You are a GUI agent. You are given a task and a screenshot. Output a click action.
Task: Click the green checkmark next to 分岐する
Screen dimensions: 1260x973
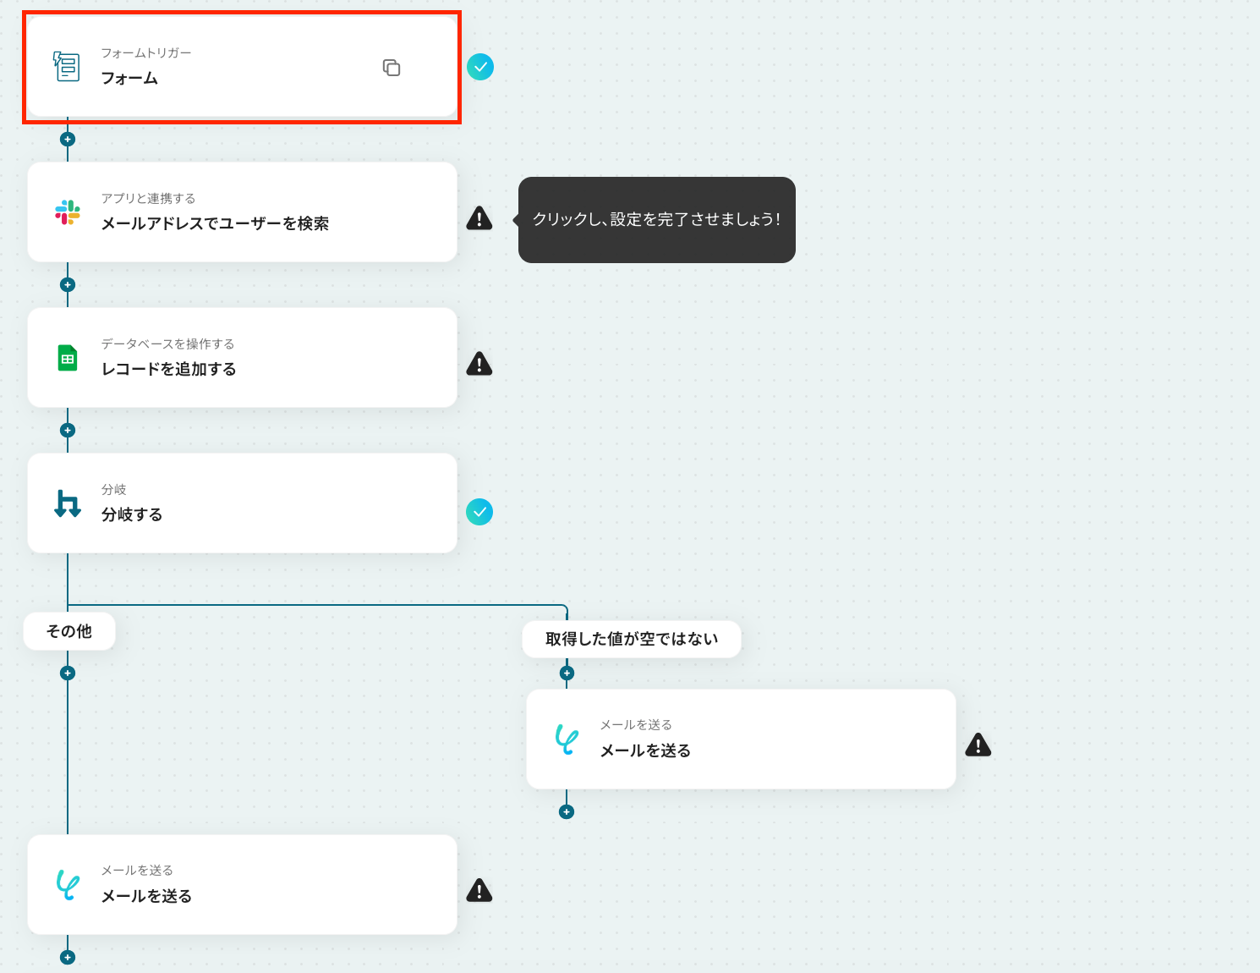[479, 512]
